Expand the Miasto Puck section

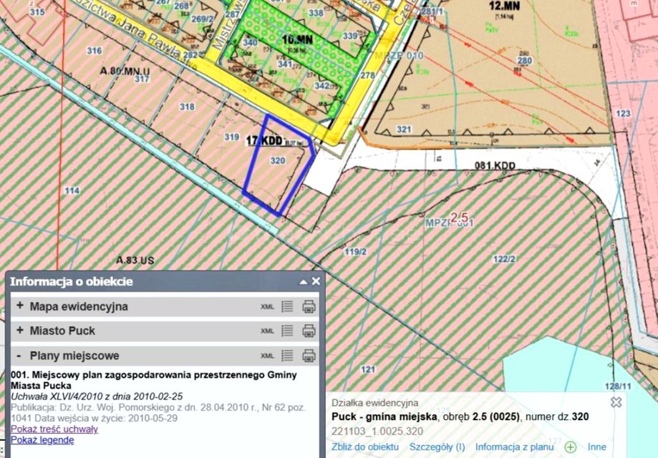click(x=20, y=331)
